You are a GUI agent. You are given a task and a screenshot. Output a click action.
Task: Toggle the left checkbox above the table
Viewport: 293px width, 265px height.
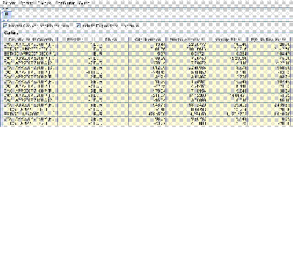(x=5, y=26)
